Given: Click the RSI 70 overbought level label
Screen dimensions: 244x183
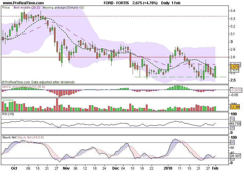Looking at the screenshot, I should (x=232, y=119).
